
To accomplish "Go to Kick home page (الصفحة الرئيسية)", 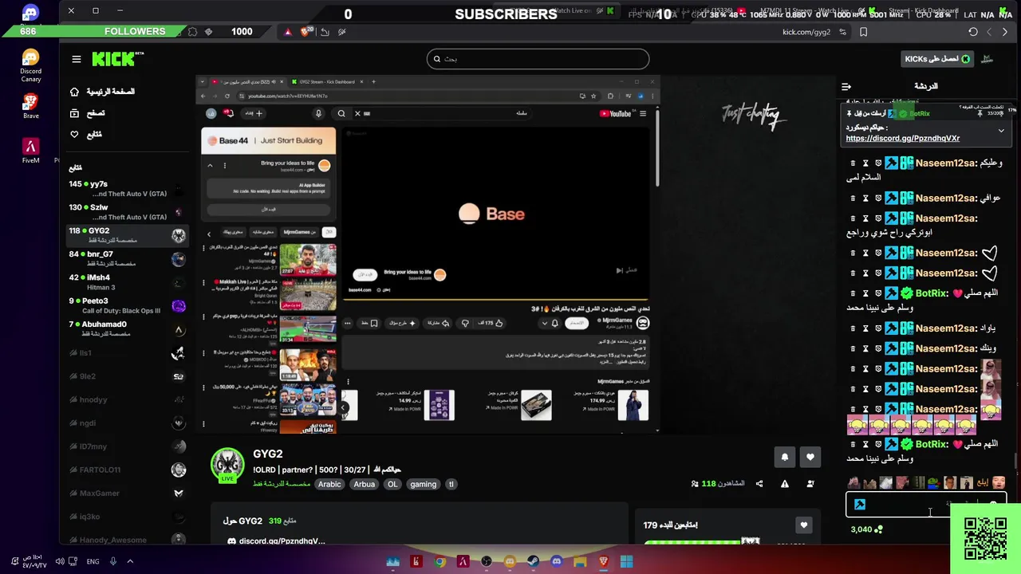I will [103, 92].
